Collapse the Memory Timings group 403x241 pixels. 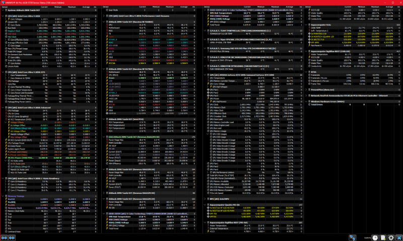3,196
